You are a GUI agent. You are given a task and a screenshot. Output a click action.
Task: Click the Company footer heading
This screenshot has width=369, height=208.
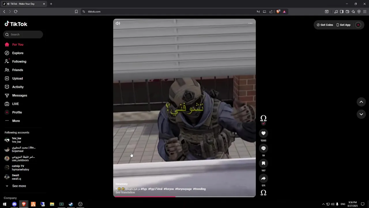[x=10, y=198]
